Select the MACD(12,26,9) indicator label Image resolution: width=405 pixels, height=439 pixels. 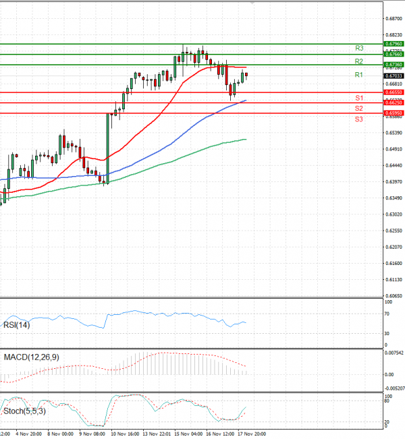point(32,357)
